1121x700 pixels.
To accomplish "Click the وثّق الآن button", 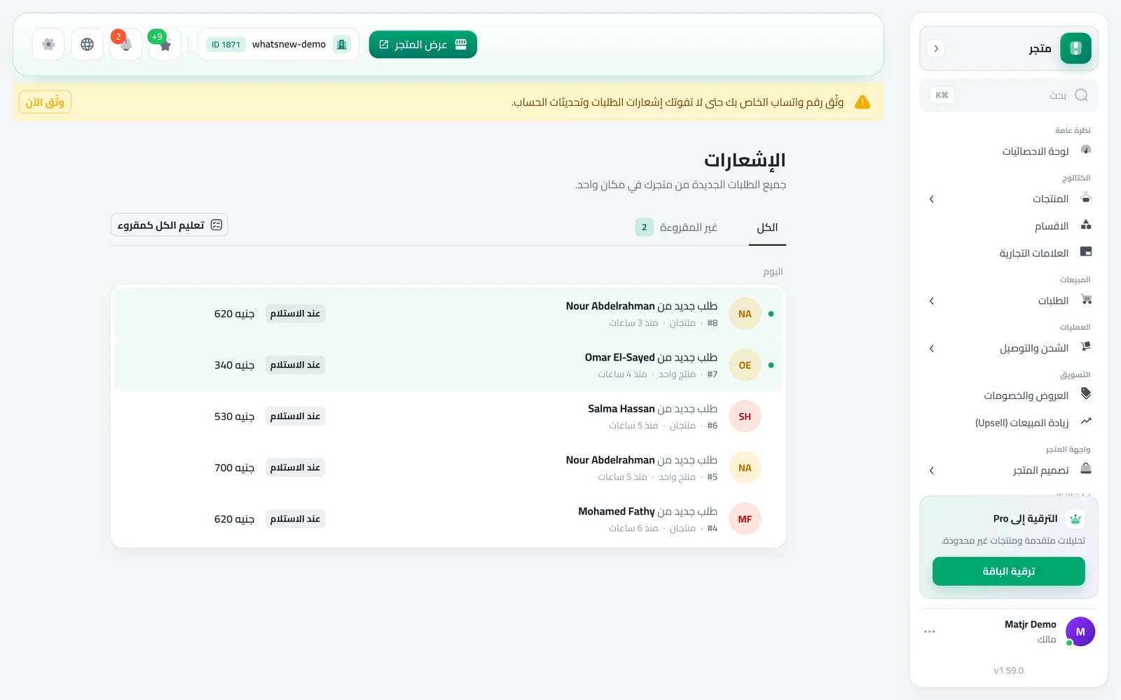I will tap(45, 102).
